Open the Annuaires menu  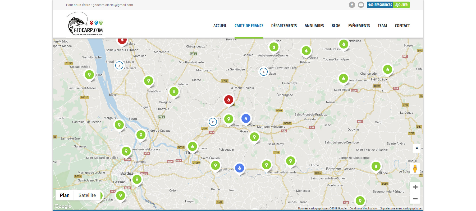(314, 26)
